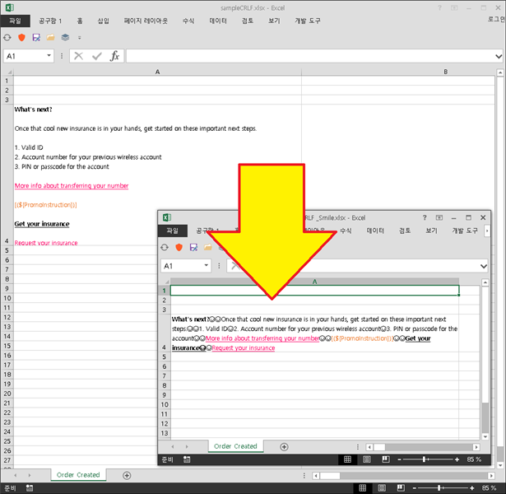506x494 pixels.
Task: Click the zoom slider handle in front window
Action: [x=424, y=459]
